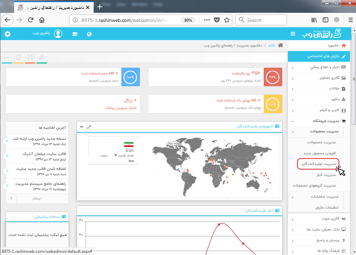356x255 pixels.
Task: Open notice نسخه جدید راشین وب ارایه شد
Action: pyautogui.click(x=39, y=138)
